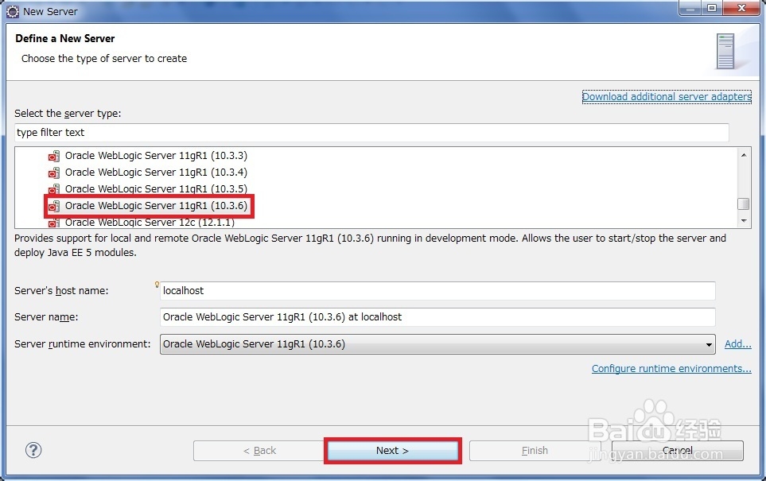The width and height of the screenshot is (766, 481).
Task: Click the Add... runtime link
Action: [737, 343]
